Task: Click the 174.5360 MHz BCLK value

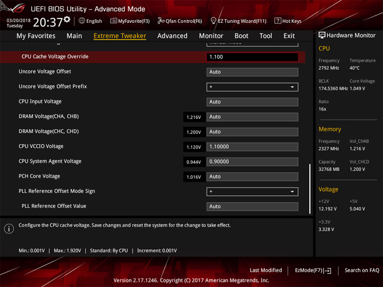Action: tap(333, 88)
